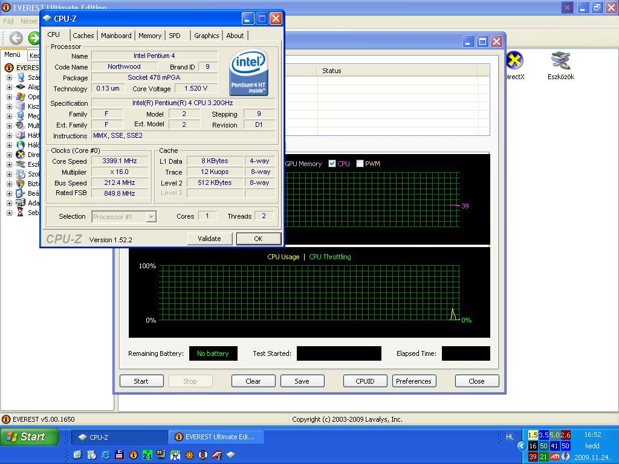Click Start in the stability test window
Image resolution: width=619 pixels, height=464 pixels.
click(x=141, y=381)
